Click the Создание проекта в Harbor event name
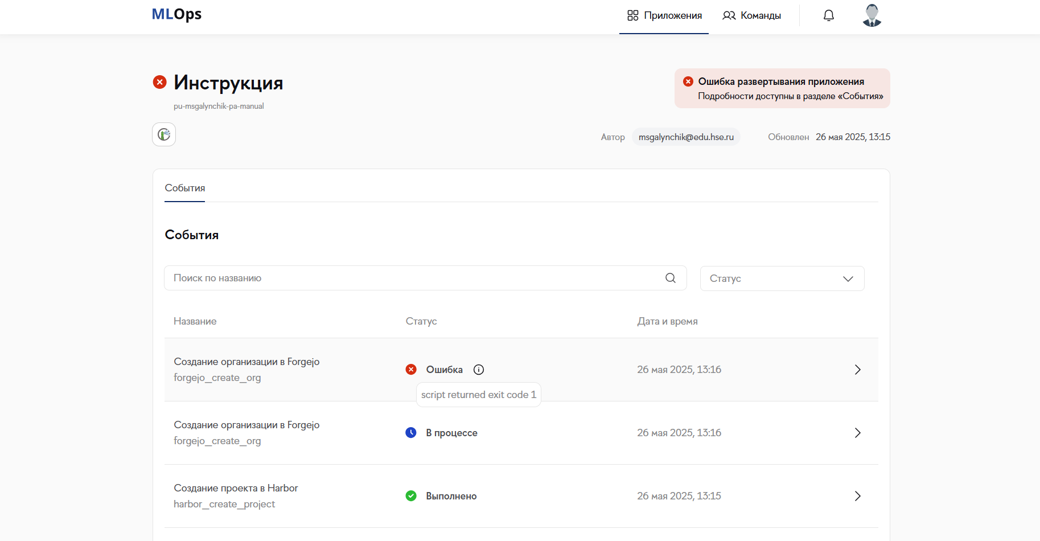Viewport: 1040px width, 541px height. click(x=236, y=488)
